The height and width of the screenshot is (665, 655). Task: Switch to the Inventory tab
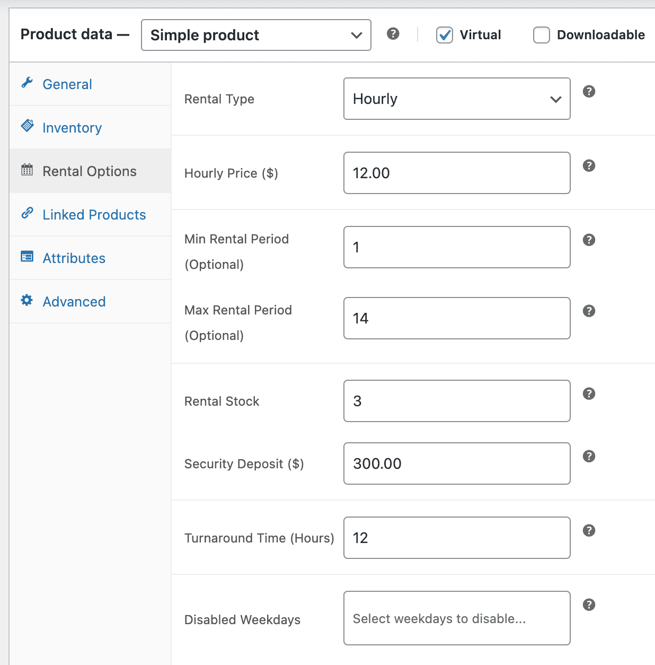[x=90, y=128]
